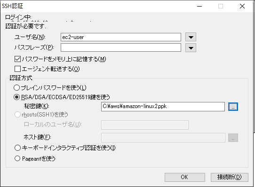Click the 接続断(D) disconnect button
The width and height of the screenshot is (255, 187).
[x=230, y=177]
